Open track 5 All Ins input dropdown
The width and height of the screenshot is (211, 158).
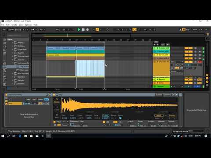177,62
